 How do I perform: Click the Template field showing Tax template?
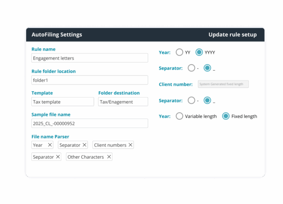(62, 102)
